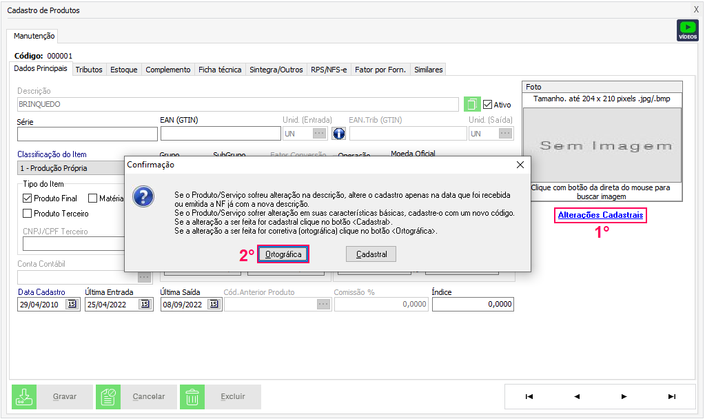Navigate to the next record
The image size is (705, 419).
click(624, 396)
